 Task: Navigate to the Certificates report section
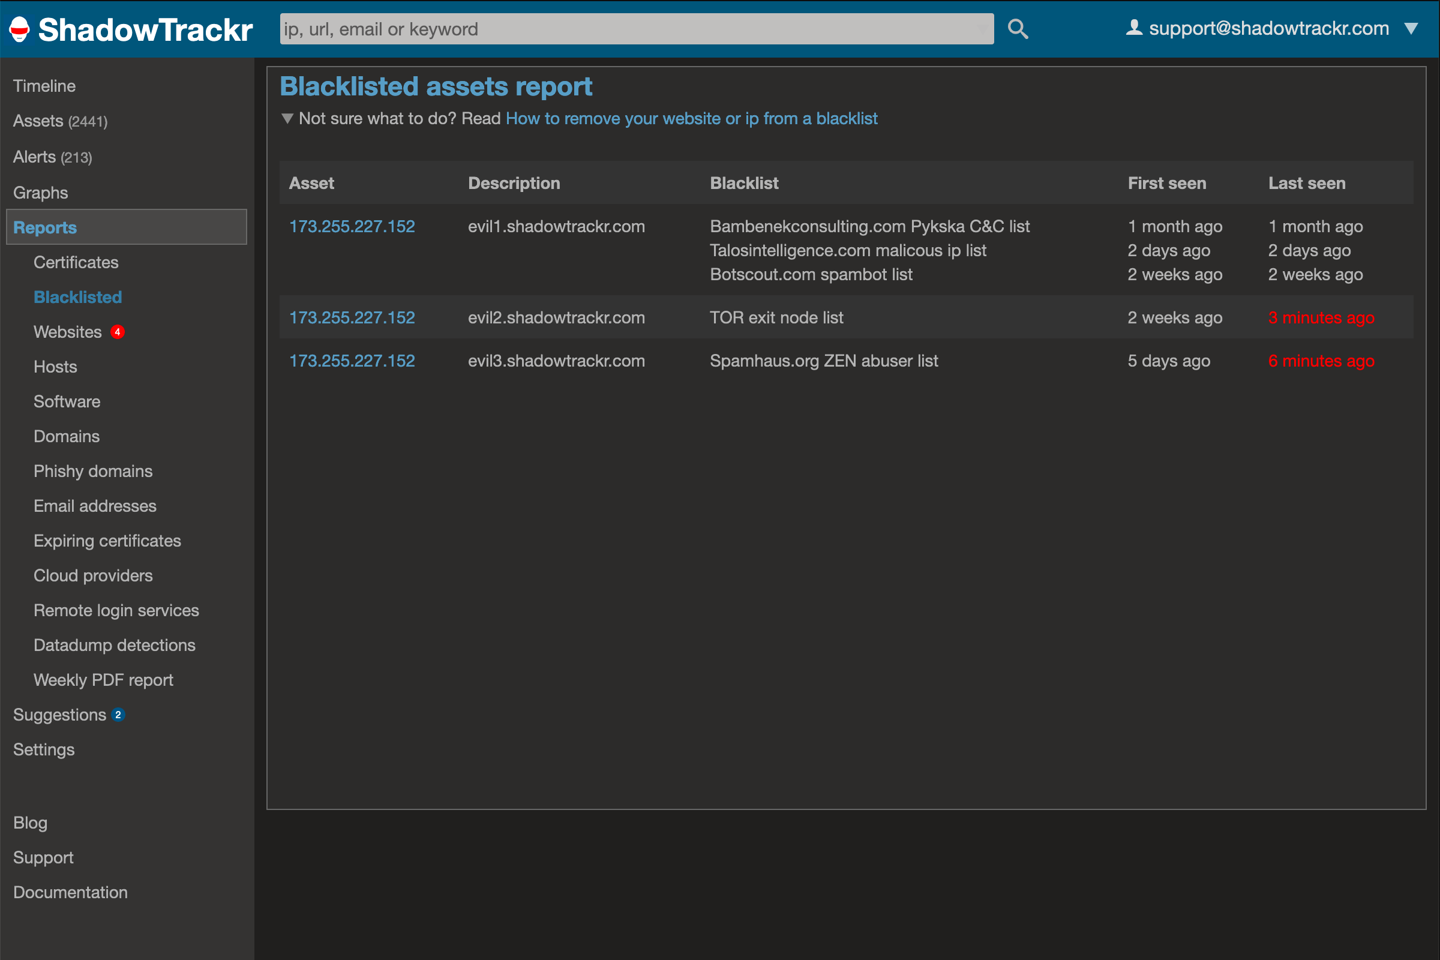point(76,263)
